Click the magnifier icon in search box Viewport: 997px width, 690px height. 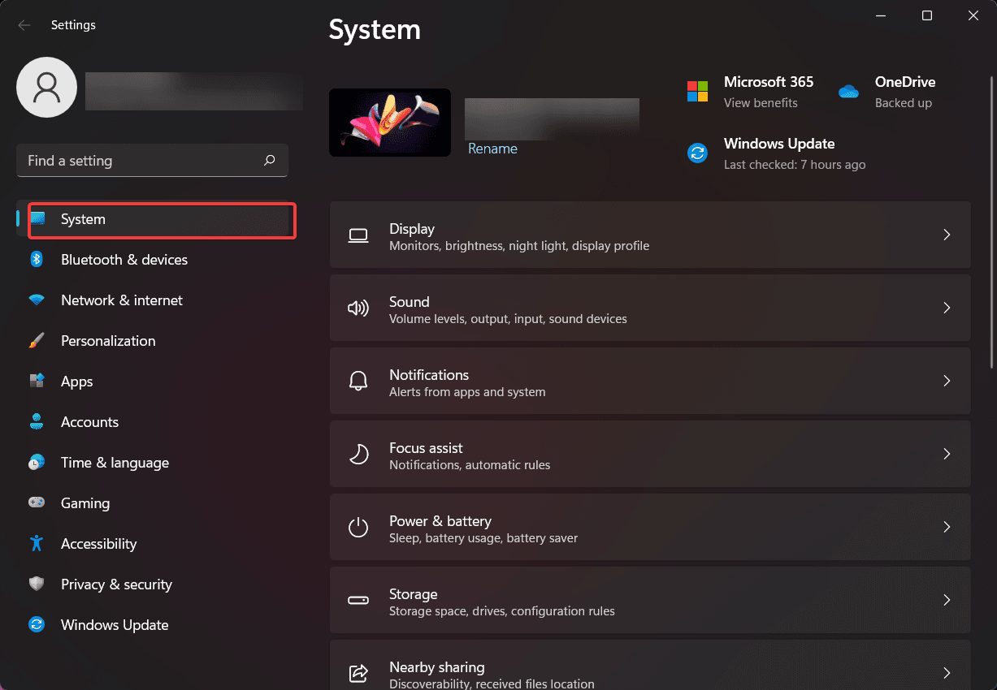point(270,161)
